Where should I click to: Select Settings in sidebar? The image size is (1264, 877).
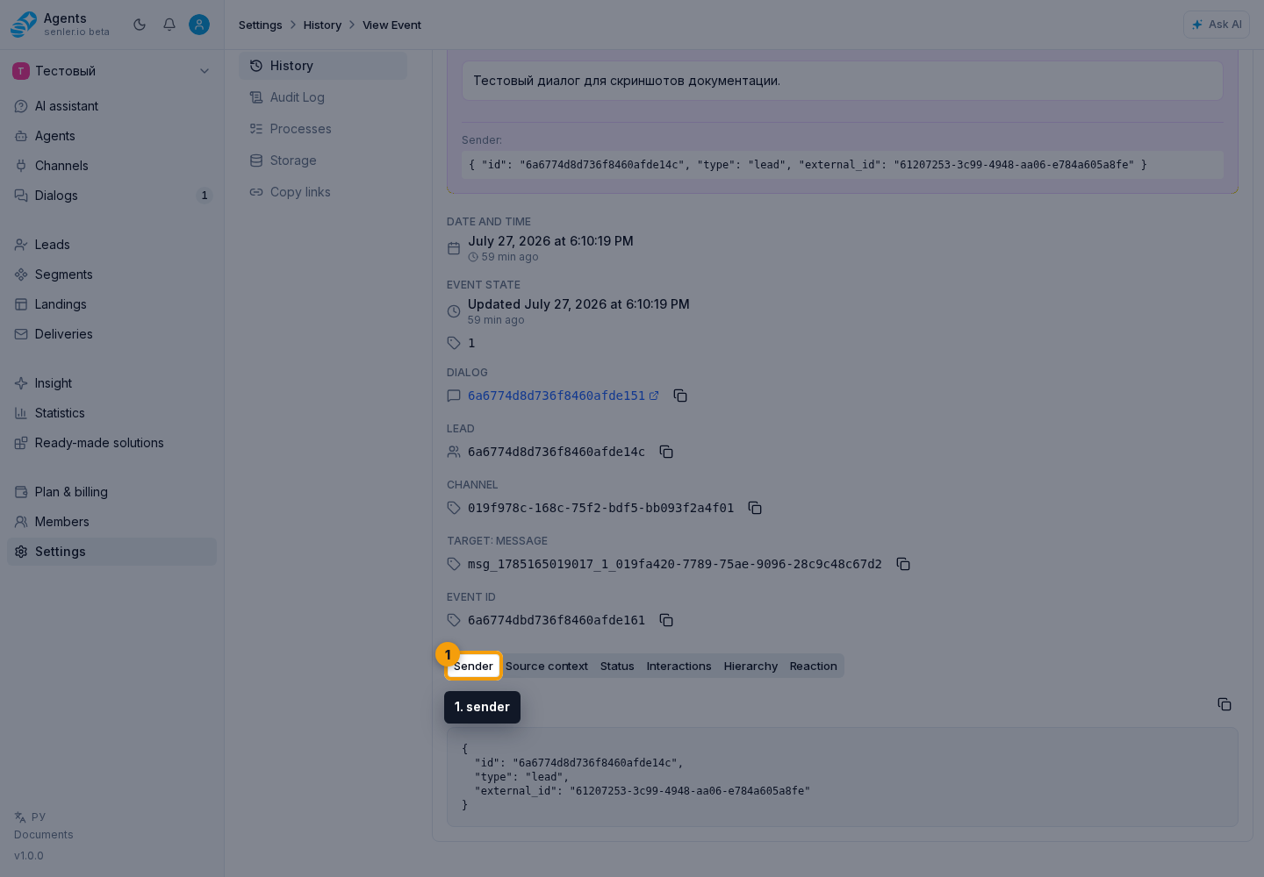[x=111, y=552]
